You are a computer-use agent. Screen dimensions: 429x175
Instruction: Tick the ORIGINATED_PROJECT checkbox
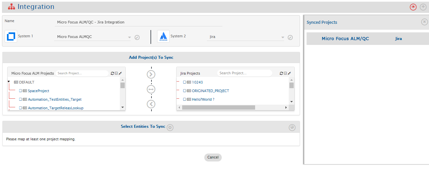click(184, 91)
